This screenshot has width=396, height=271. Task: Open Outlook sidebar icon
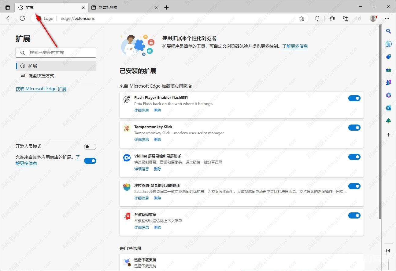click(x=388, y=108)
